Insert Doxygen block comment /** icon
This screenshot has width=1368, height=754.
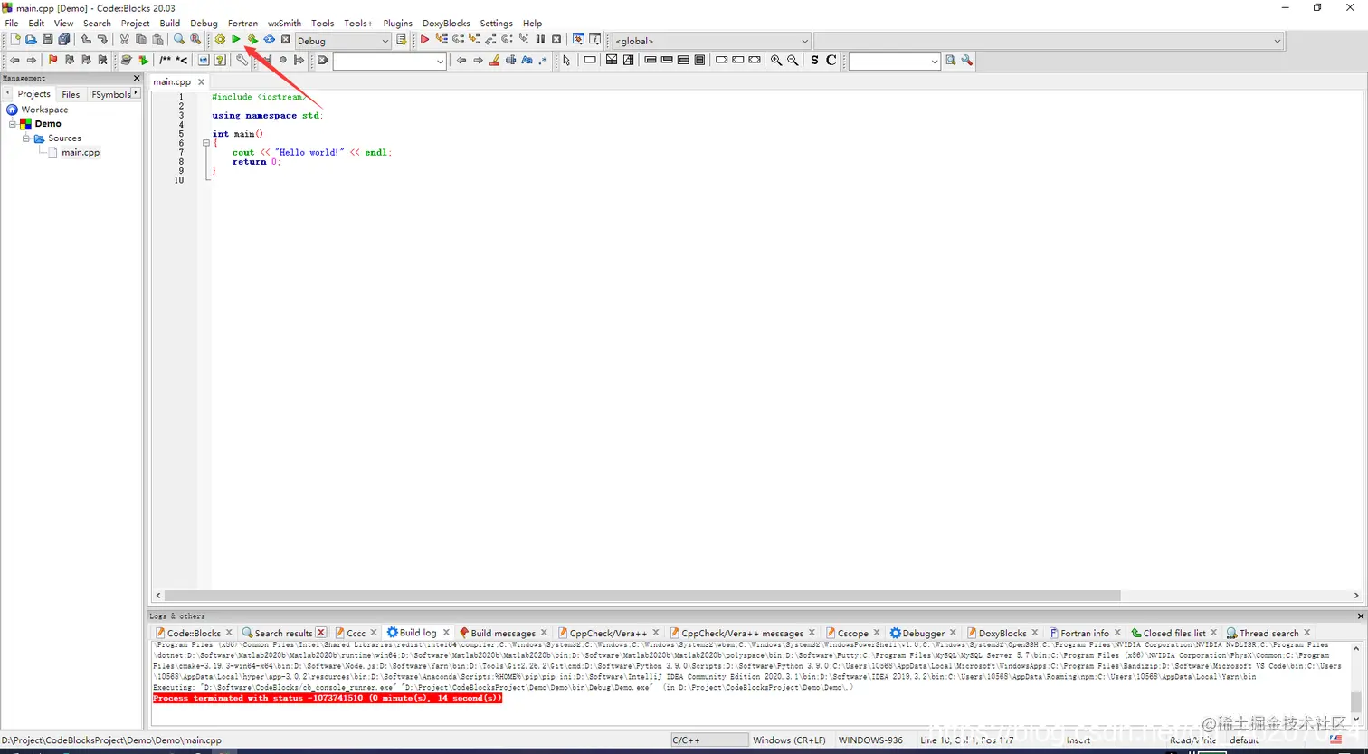165,61
